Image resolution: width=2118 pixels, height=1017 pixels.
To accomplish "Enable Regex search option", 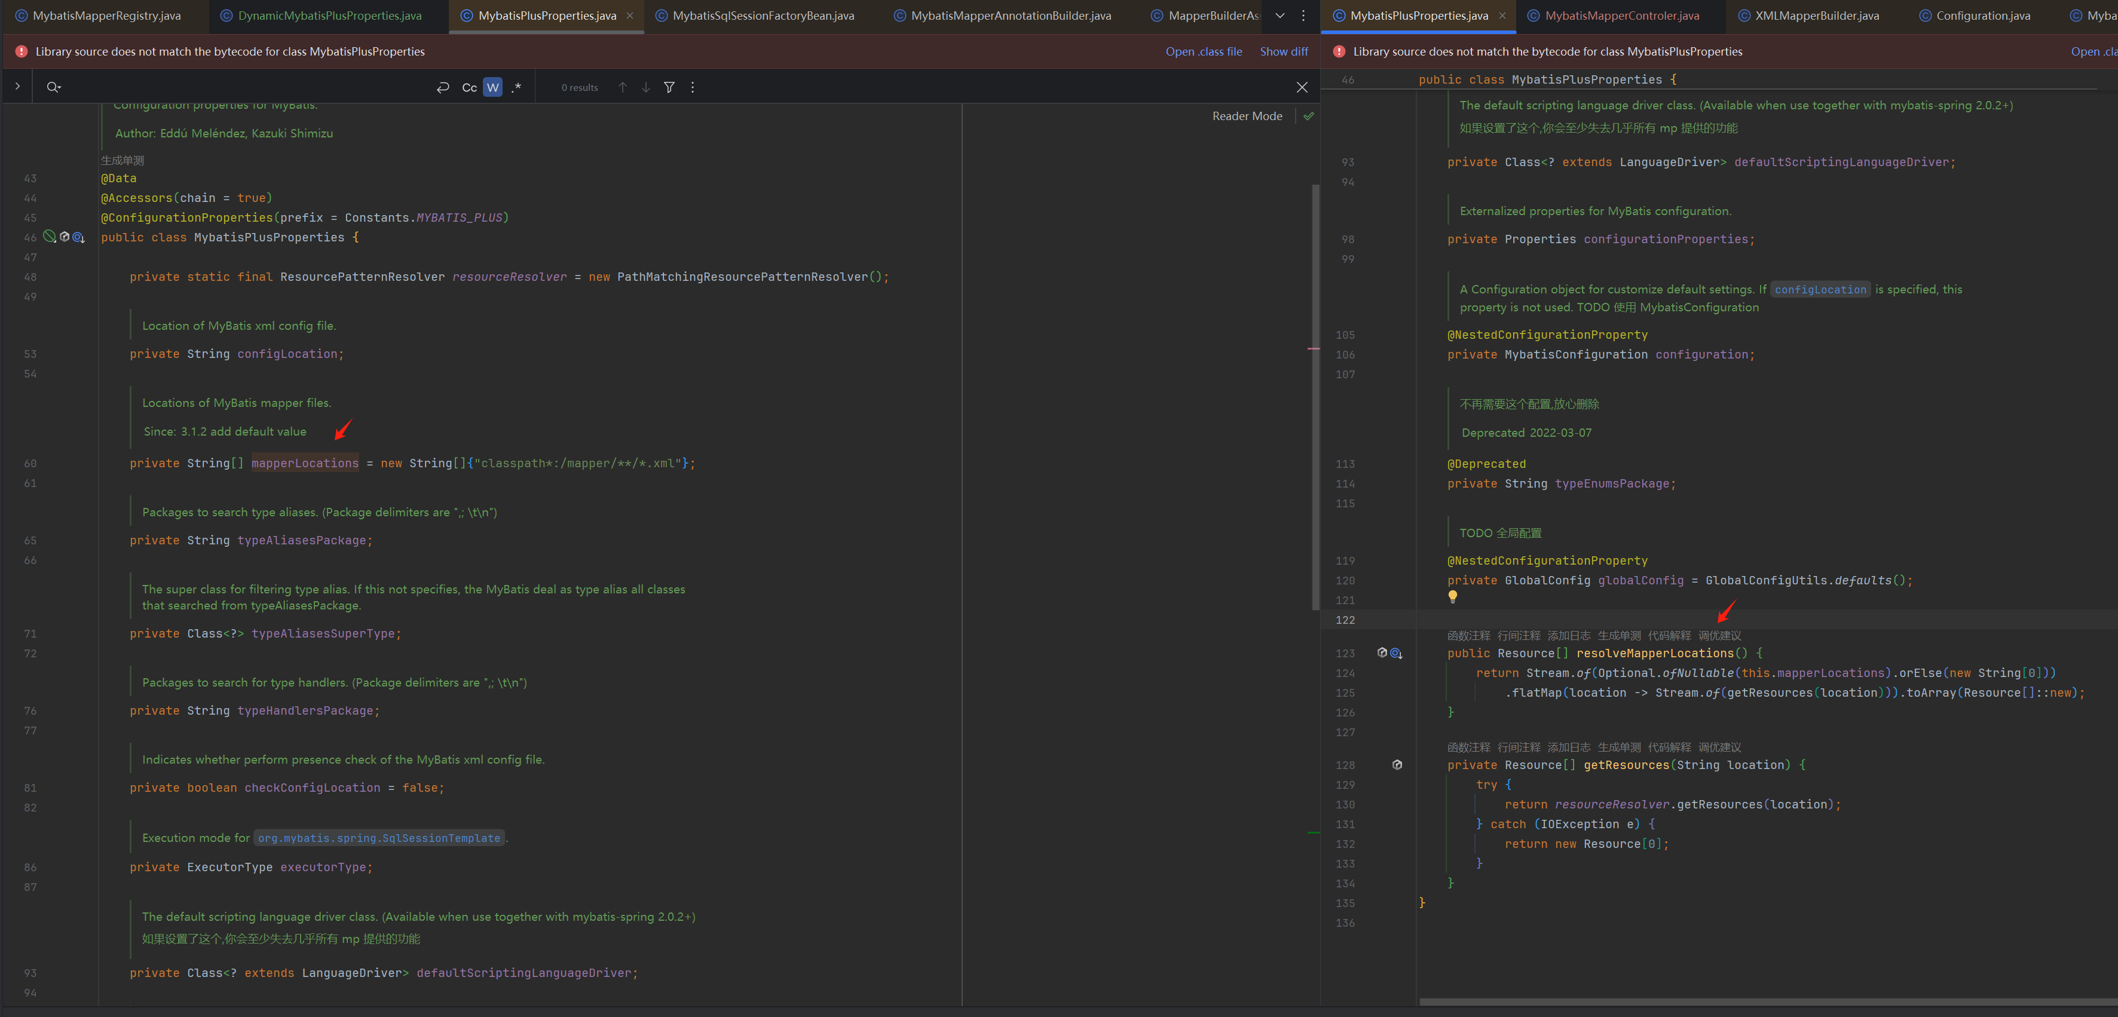I will point(516,87).
